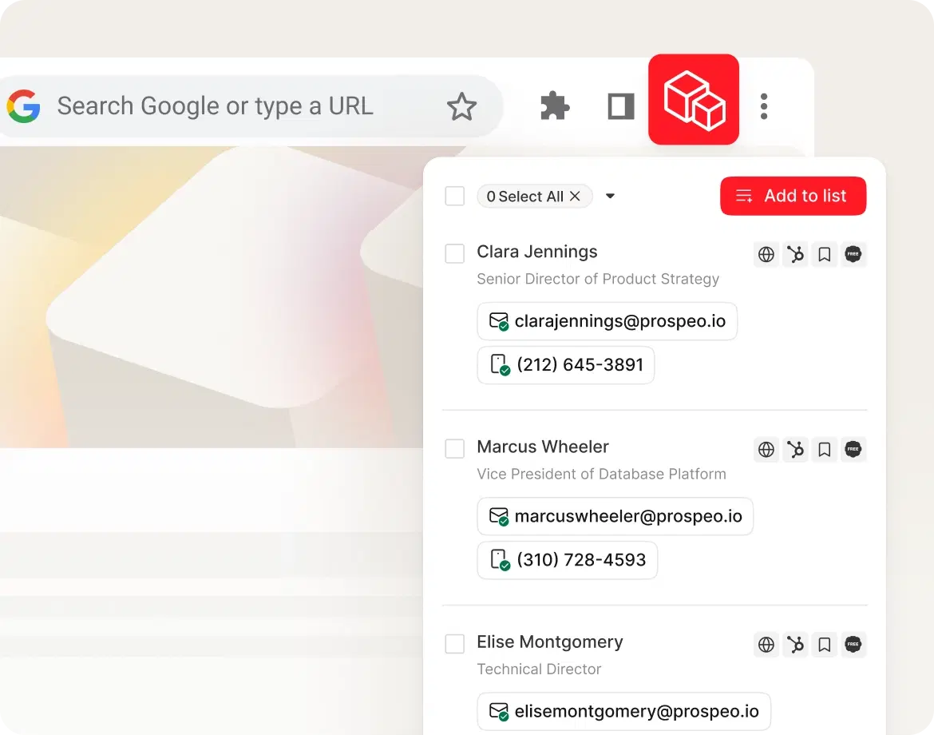Click FREE badge icon for Clara Jennings

[x=853, y=255]
